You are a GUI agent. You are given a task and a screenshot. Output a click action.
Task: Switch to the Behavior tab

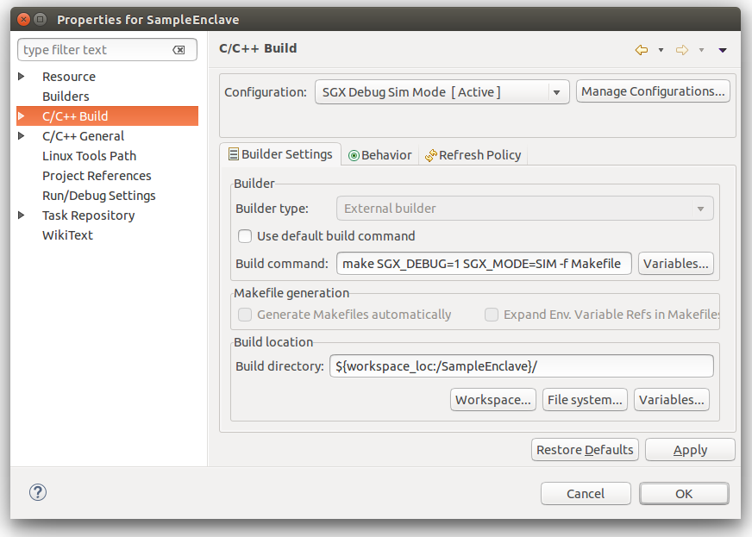(x=379, y=155)
